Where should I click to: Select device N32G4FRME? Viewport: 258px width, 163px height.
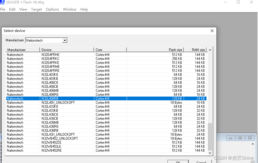pos(106,67)
